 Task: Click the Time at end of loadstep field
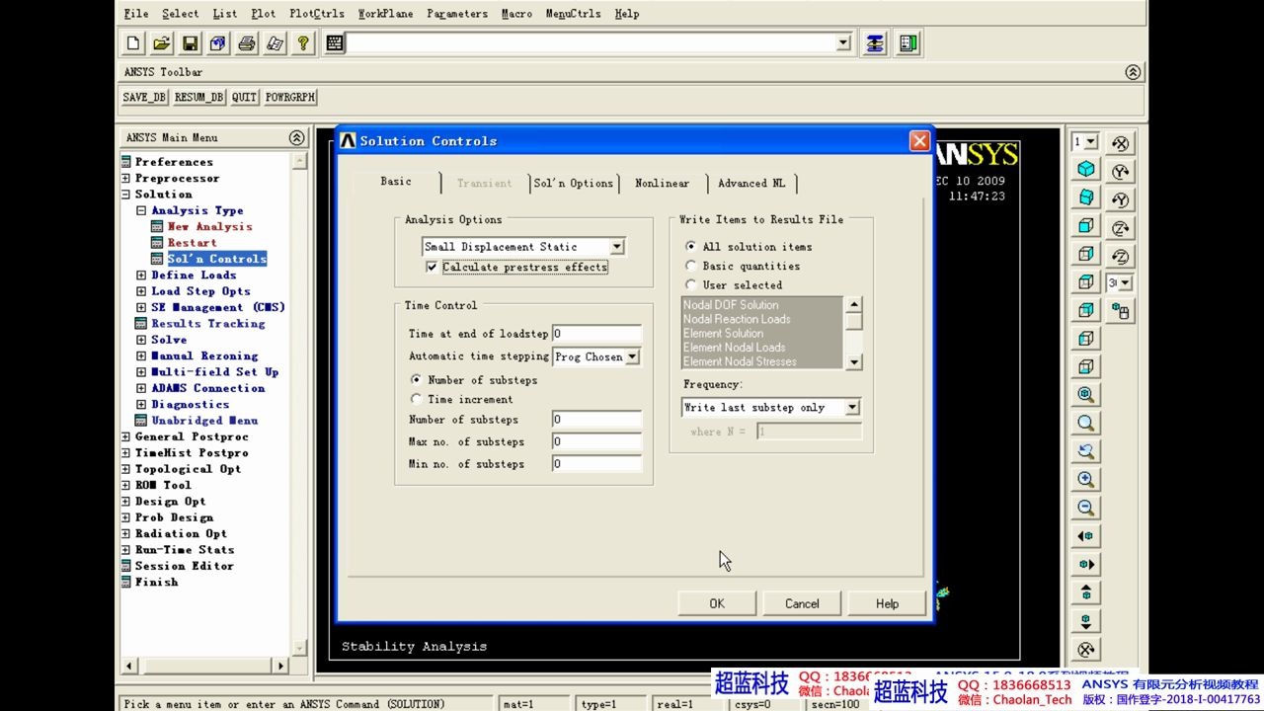point(596,334)
